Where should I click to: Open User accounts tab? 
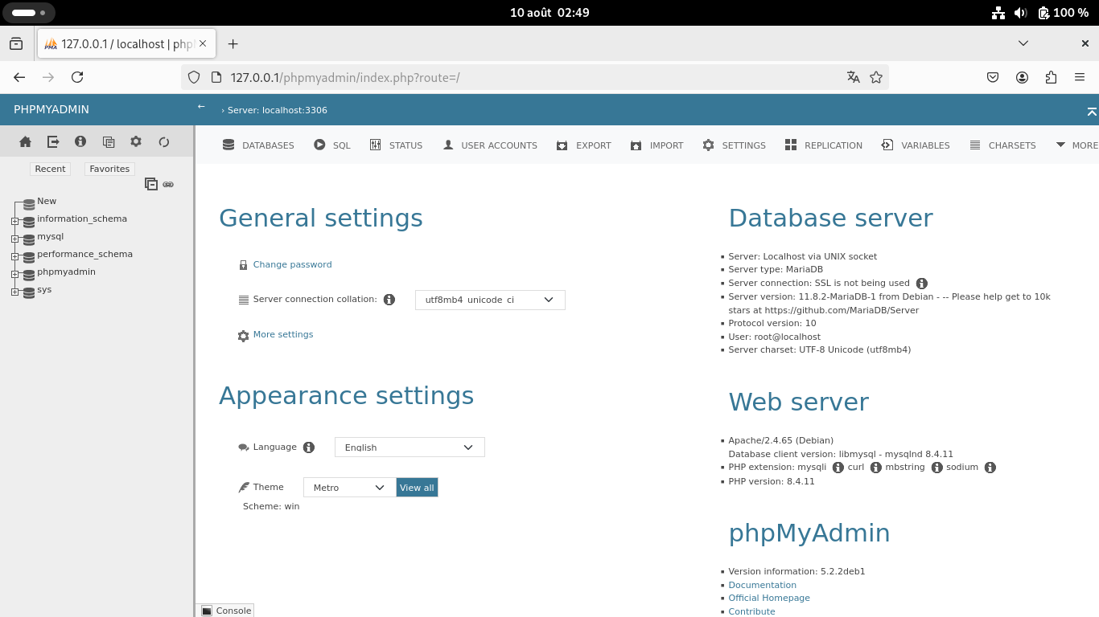[490, 145]
